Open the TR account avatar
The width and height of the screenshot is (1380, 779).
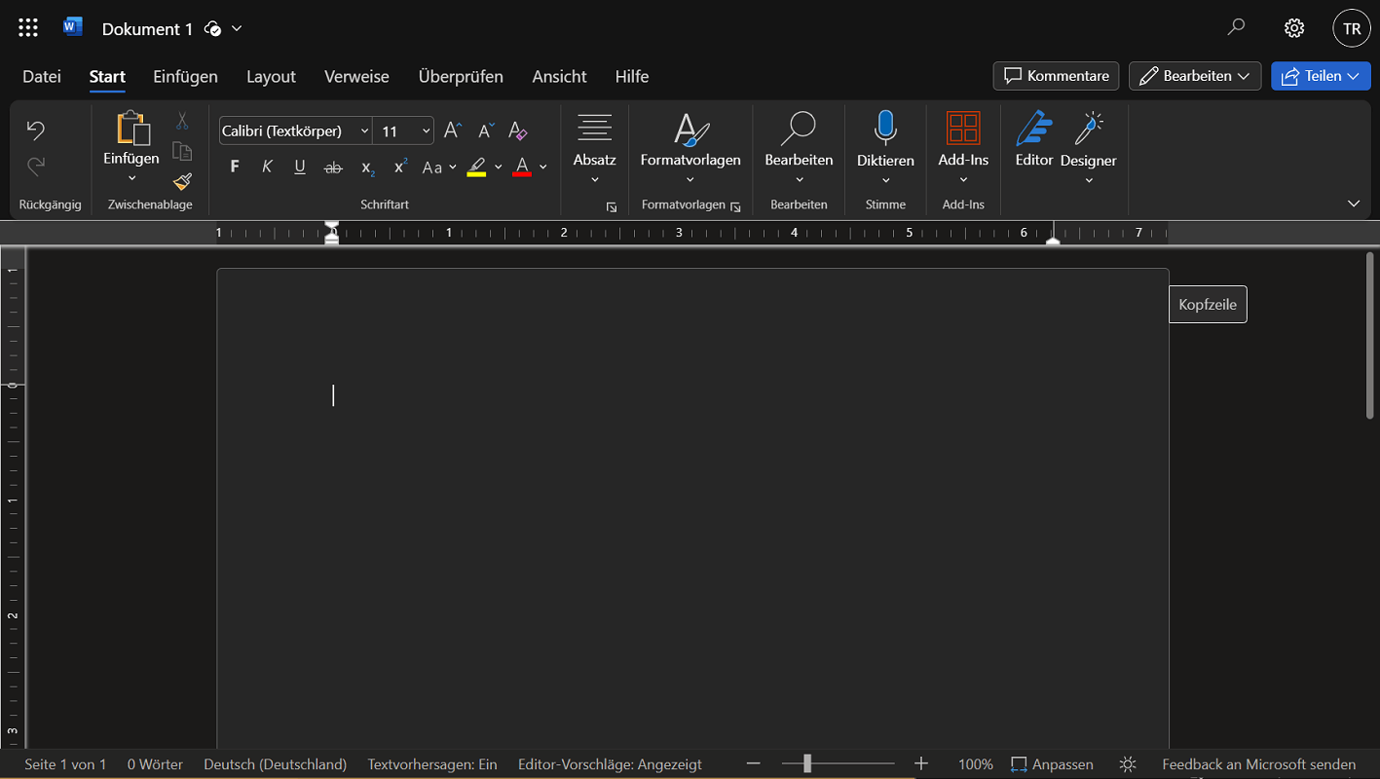[1352, 28]
